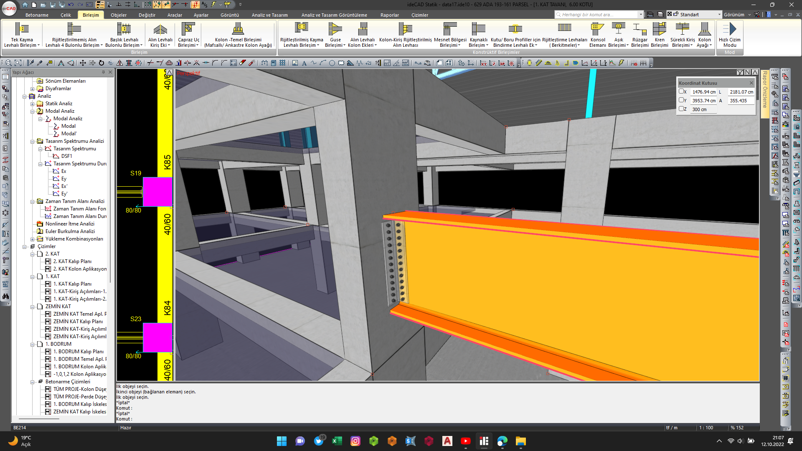Select Çapraz Uç Birleşimi tool
The height and width of the screenshot is (451, 802).
click(x=188, y=35)
